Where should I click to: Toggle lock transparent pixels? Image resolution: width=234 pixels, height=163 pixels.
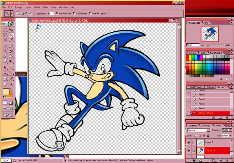(196, 136)
